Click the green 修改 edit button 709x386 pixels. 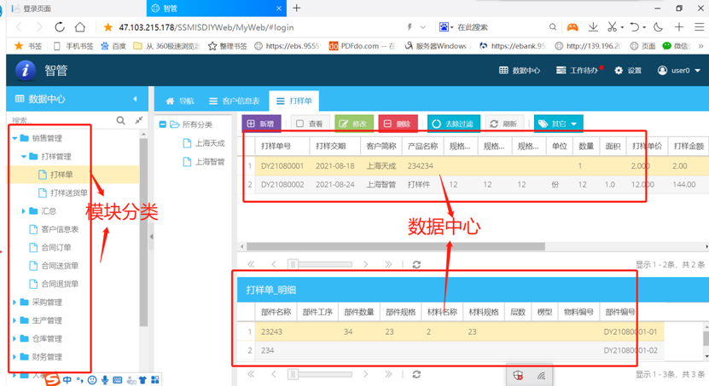point(353,124)
